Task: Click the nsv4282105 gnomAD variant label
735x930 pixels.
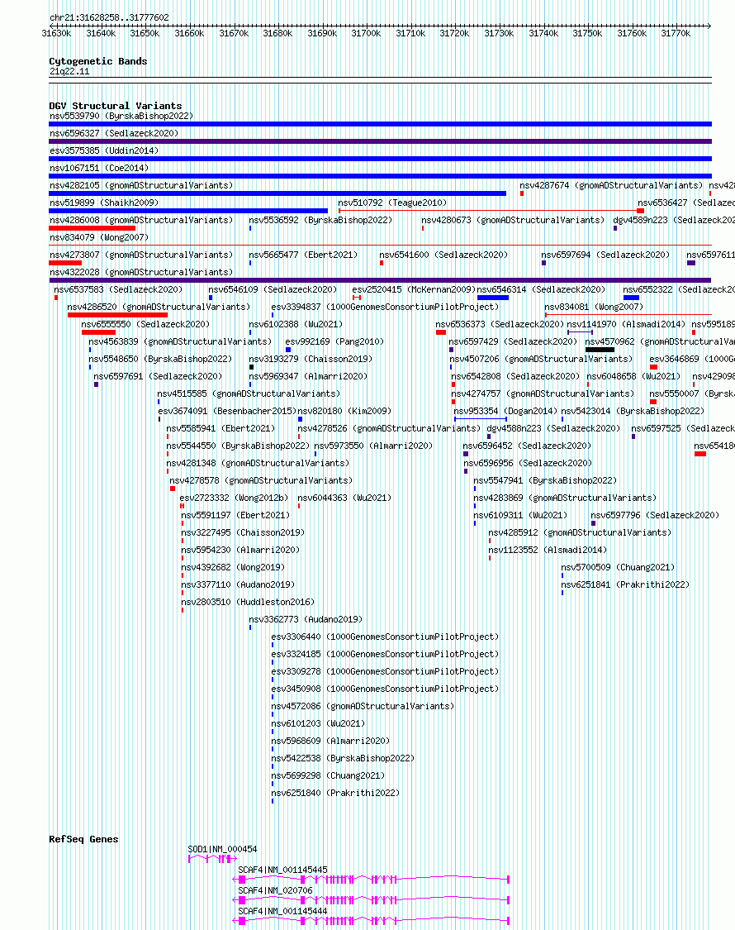Action: click(142, 186)
